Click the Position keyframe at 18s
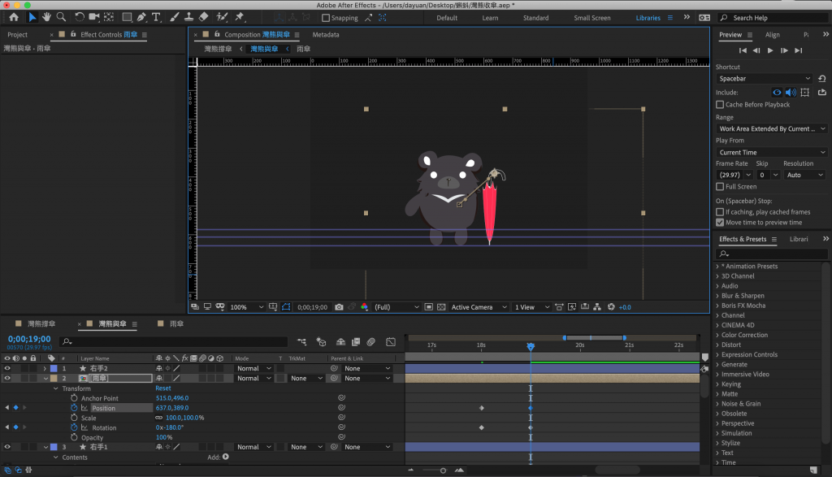The width and height of the screenshot is (832, 477). [x=481, y=408]
